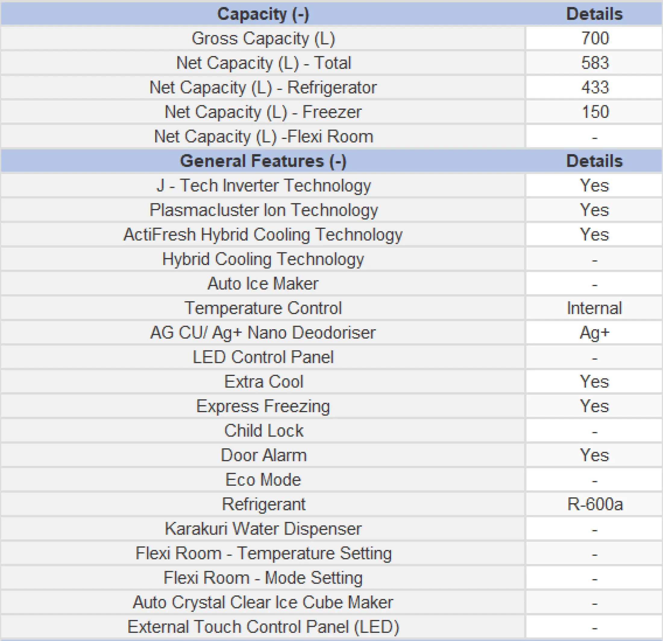Select the Gross Capacity (L) row label
Viewport: 663px width, 641px height.
click(x=263, y=38)
